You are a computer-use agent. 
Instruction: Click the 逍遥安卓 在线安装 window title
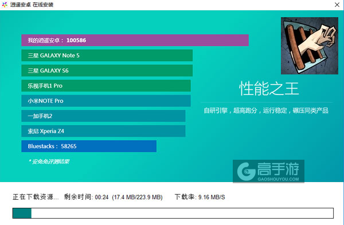click(x=32, y=5)
